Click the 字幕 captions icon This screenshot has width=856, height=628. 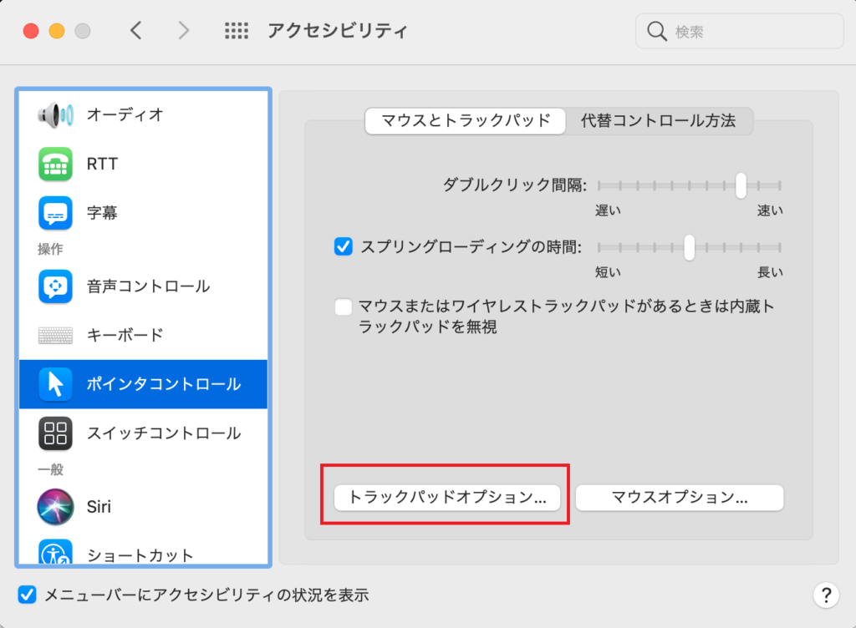[55, 213]
